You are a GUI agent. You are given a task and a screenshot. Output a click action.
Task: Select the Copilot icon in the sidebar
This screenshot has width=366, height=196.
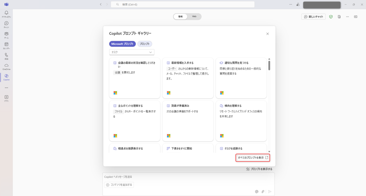click(6, 77)
